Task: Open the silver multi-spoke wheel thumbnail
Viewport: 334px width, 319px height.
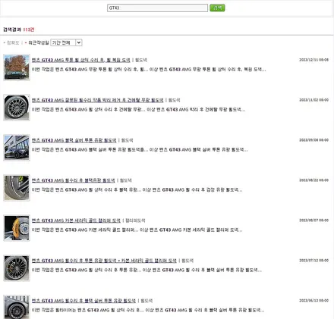Action: [x=17, y=108]
